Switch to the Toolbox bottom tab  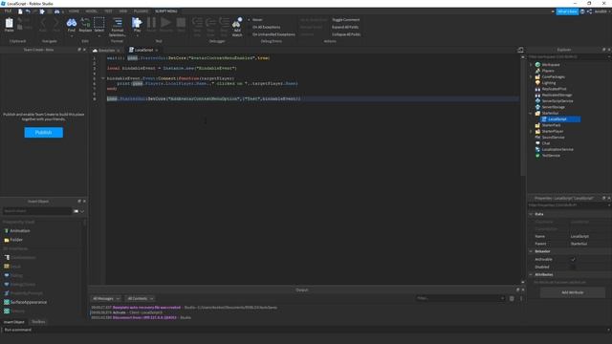[38, 322]
